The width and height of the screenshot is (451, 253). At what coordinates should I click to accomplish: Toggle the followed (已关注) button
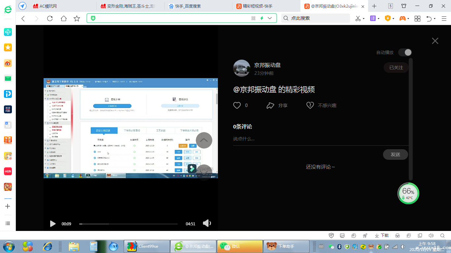click(396, 68)
